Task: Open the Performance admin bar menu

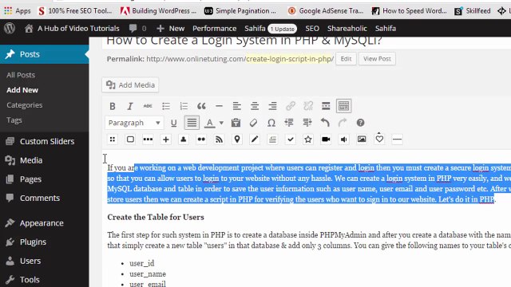Action: 215,29
